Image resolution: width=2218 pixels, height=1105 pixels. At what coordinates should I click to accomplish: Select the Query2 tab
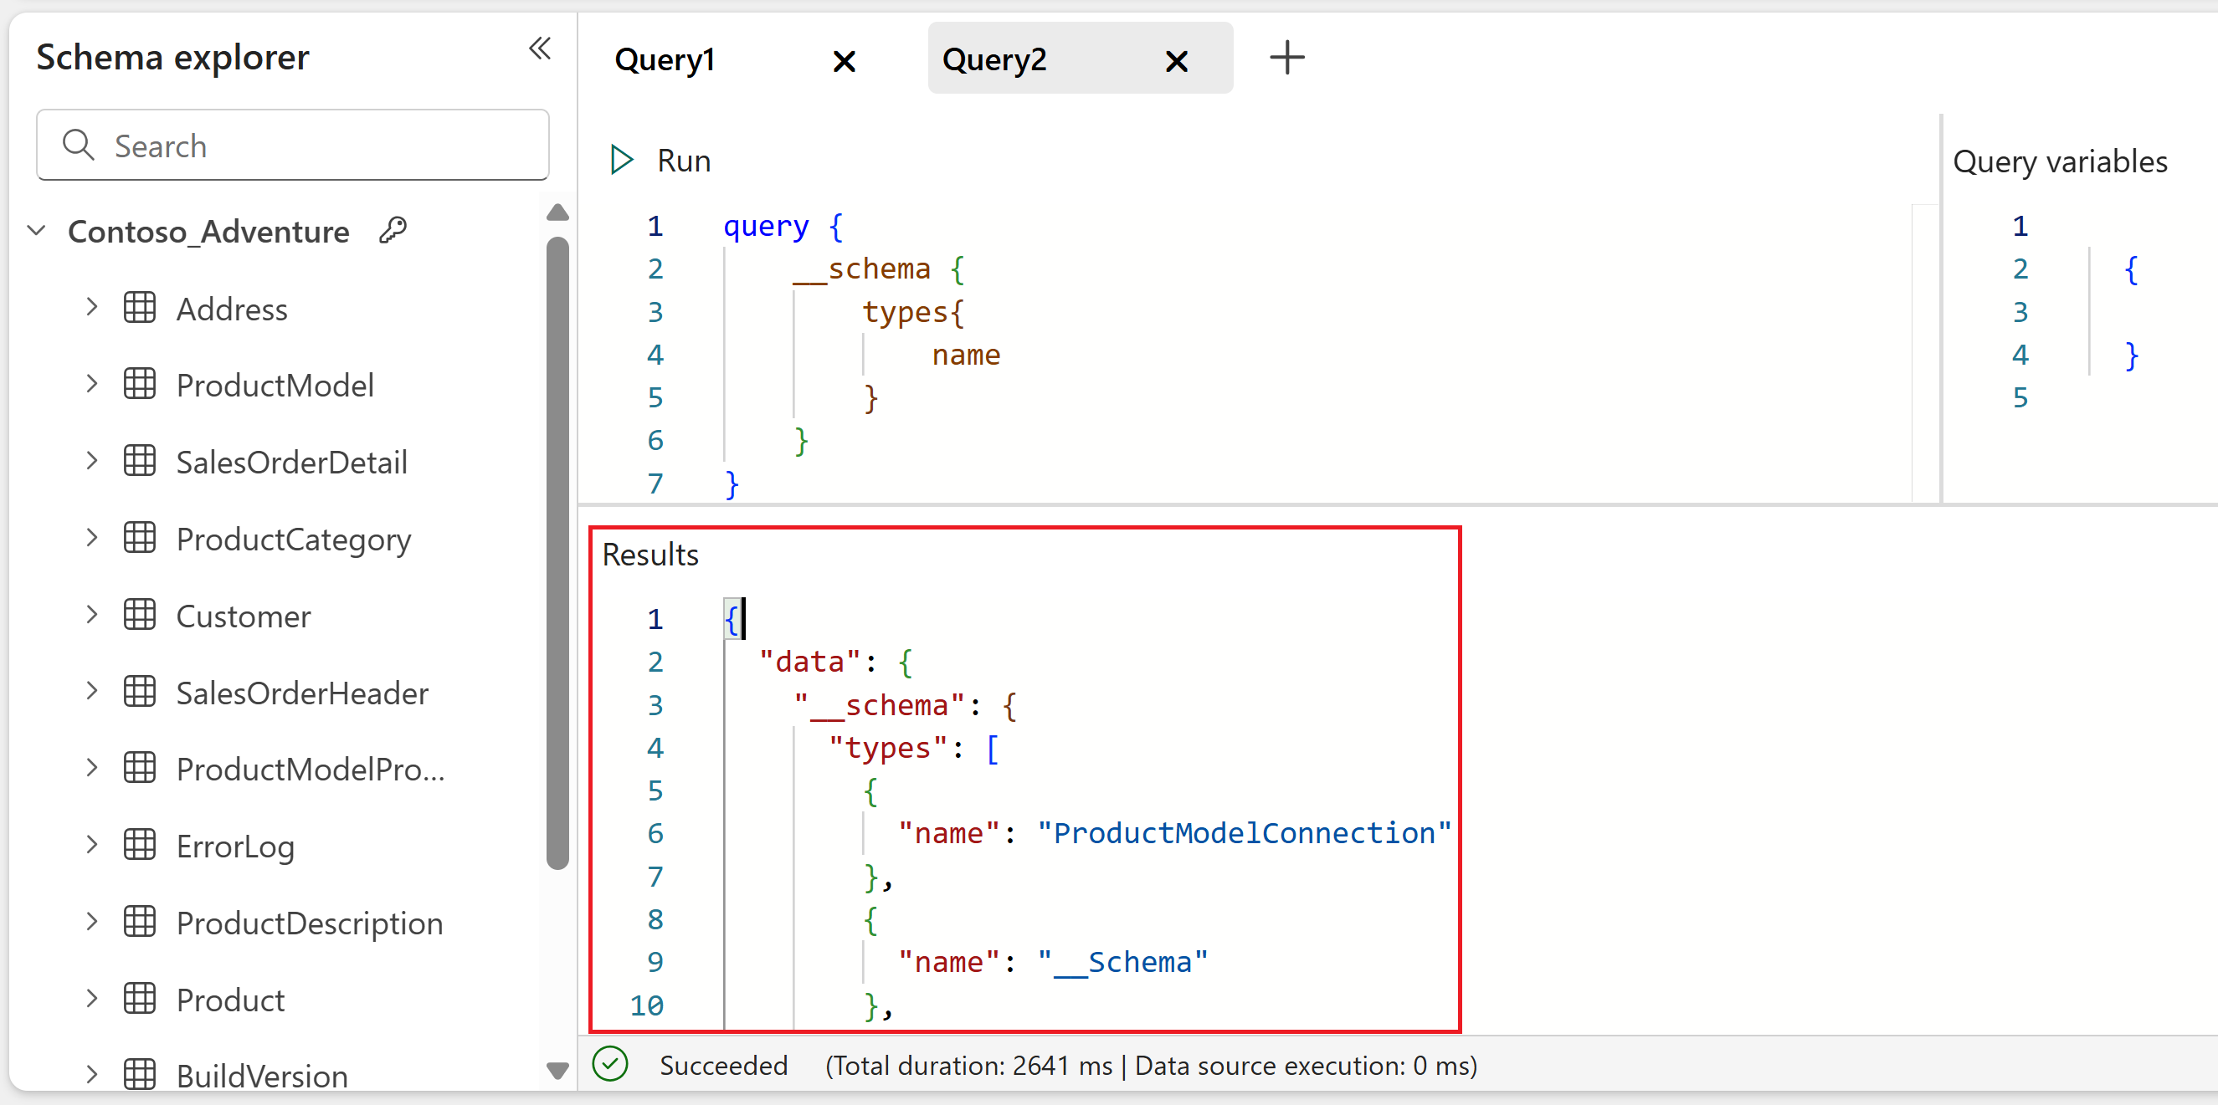(x=993, y=59)
